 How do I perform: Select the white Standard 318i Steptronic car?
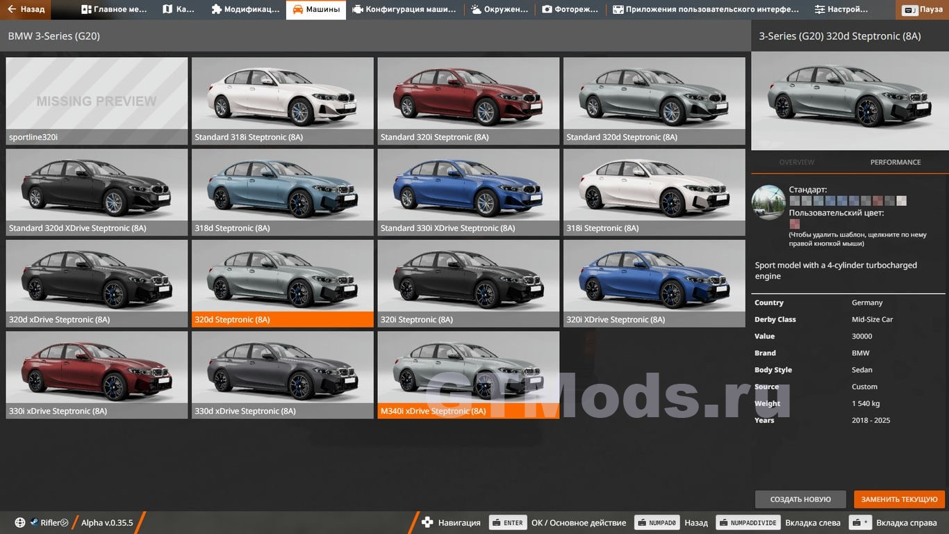[283, 101]
